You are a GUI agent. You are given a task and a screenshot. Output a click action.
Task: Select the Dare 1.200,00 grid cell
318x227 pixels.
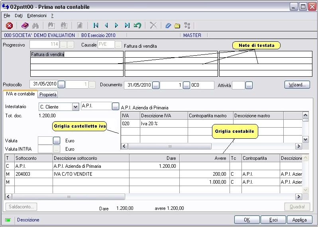coord(154,166)
